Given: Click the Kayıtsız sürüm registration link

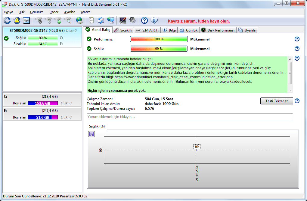Looking at the screenshot, I should (x=199, y=21).
